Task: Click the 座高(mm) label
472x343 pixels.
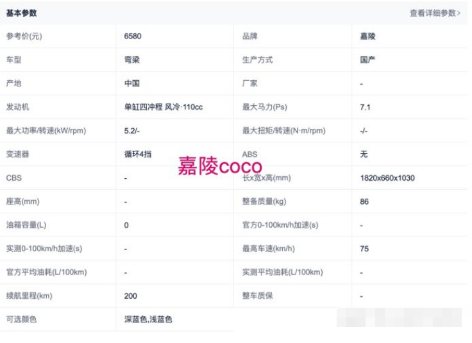Action: 23,201
